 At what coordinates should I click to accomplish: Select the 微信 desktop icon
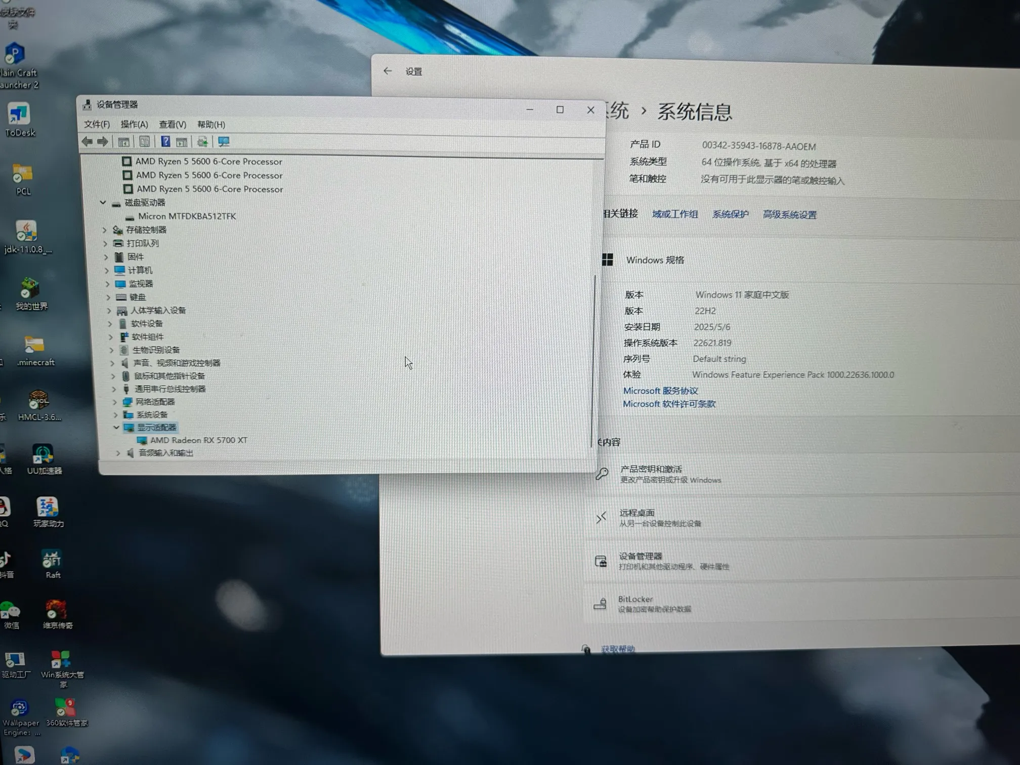tap(11, 615)
